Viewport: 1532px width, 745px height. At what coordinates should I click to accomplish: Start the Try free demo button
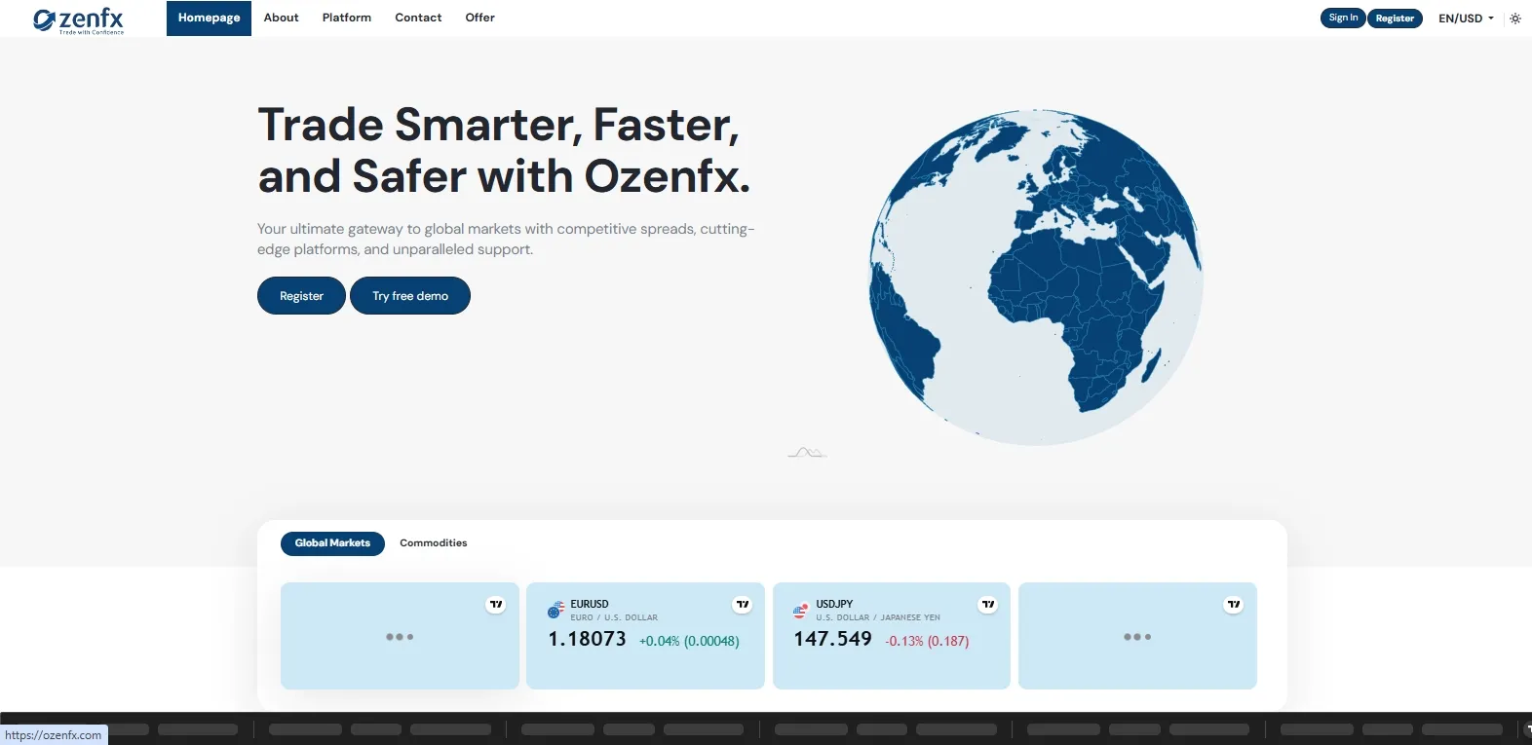pos(410,296)
